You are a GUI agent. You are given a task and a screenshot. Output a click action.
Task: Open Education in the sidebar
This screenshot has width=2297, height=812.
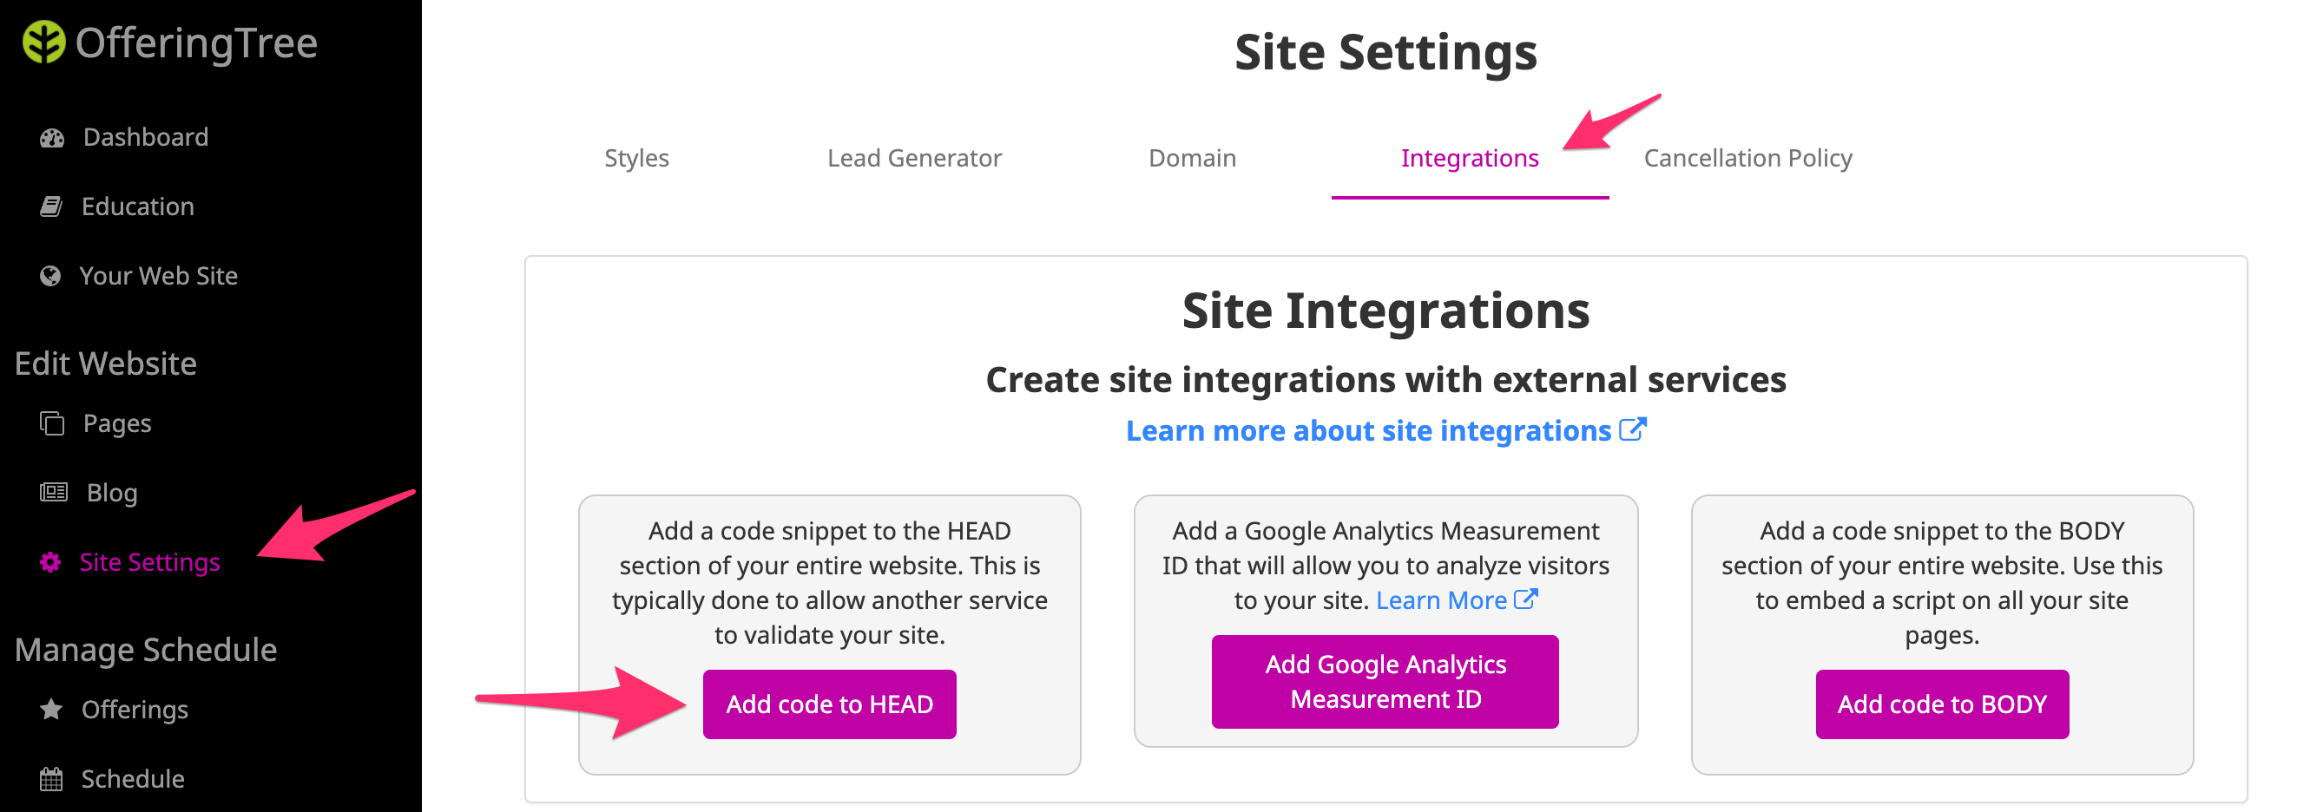click(137, 206)
